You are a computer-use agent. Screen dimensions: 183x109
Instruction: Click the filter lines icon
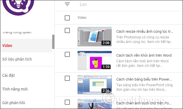tap(67, 4)
